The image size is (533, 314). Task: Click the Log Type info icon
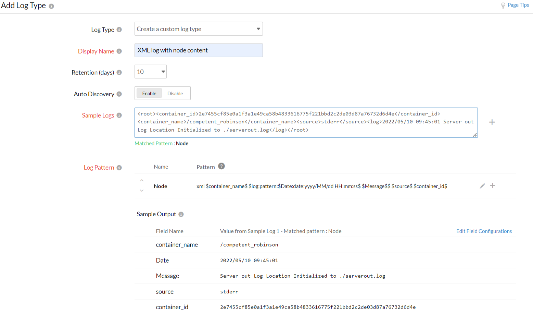point(119,29)
